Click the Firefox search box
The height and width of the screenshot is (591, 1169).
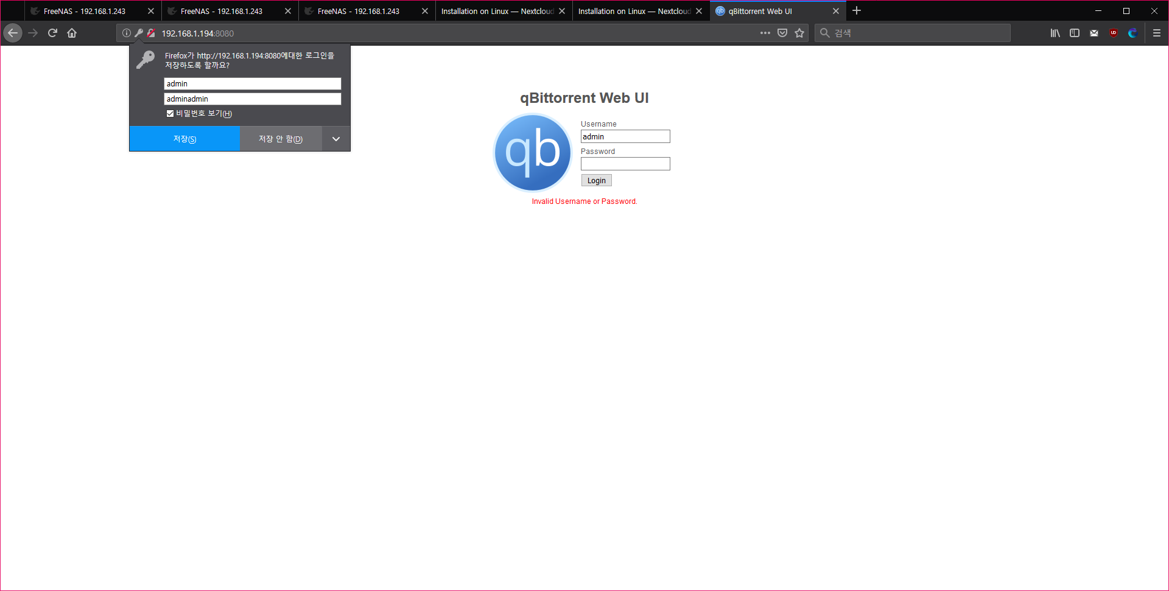913,33
